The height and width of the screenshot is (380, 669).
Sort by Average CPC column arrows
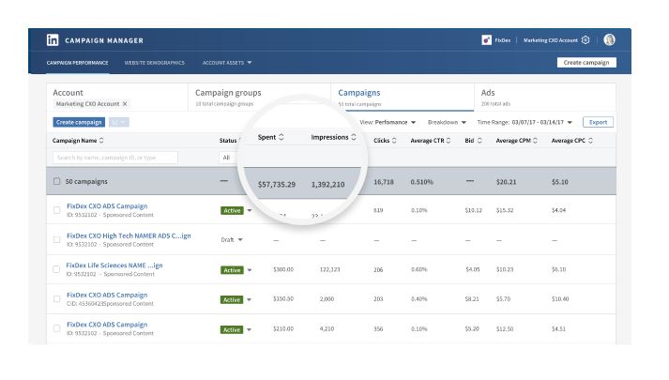(x=590, y=141)
